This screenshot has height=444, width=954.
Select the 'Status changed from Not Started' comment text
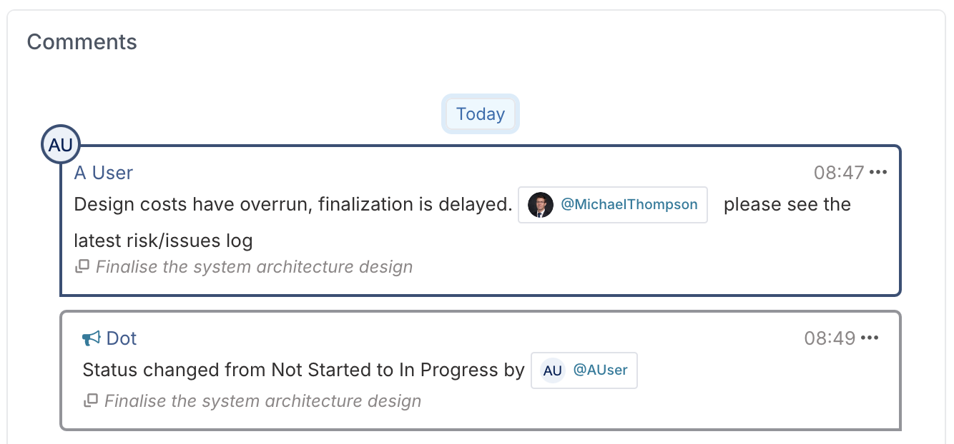303,370
